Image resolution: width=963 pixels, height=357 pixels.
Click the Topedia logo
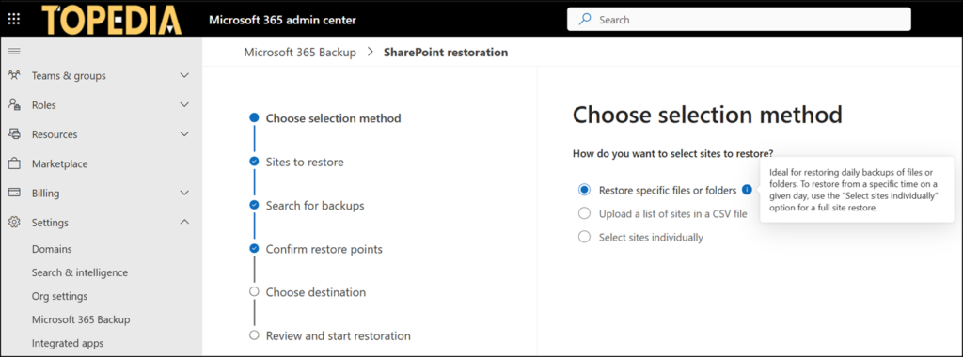point(112,20)
